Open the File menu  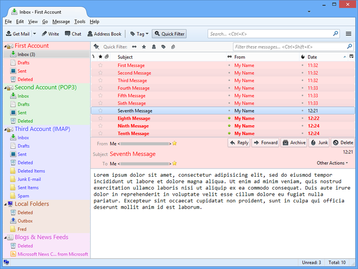(8, 22)
